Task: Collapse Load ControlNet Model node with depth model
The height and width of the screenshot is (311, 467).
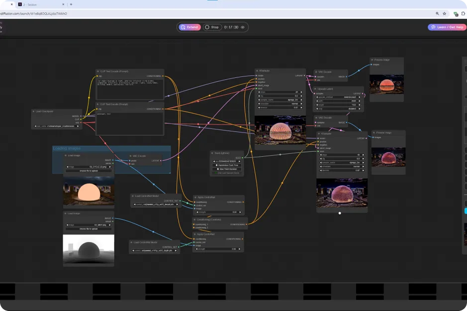Action: point(131,243)
